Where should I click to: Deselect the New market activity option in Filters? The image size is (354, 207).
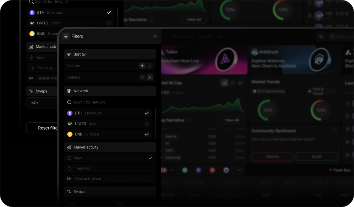[x=150, y=158]
